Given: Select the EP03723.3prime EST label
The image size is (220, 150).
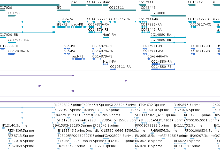Looking at the screenshot, I should (x=103, y=146).
